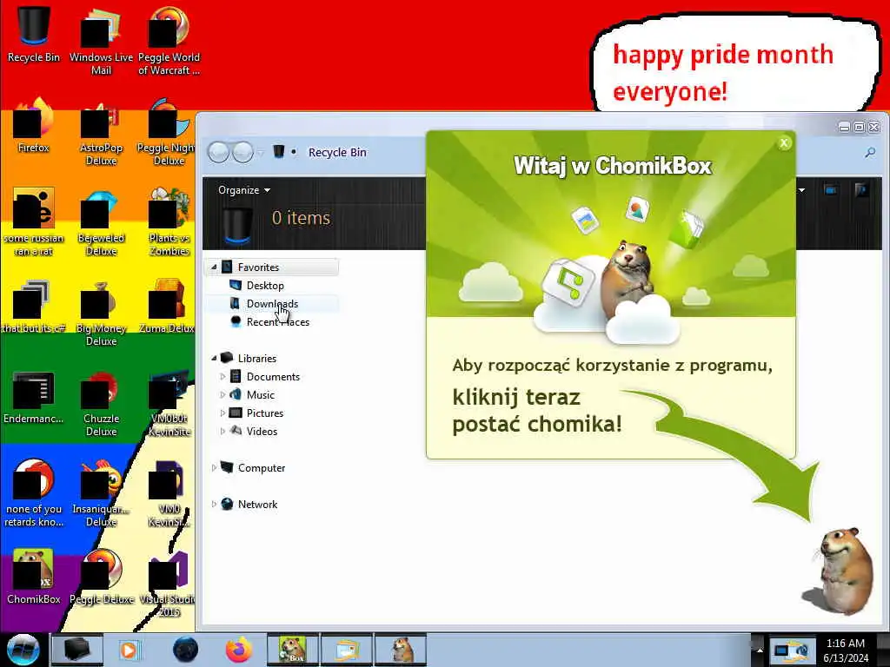This screenshot has height=667, width=890.
Task: Click the Favorites header label
Action: pyautogui.click(x=258, y=267)
